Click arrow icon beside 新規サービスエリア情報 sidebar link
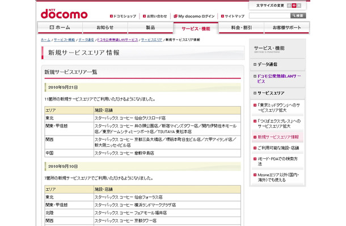Image resolution: width=346 pixels, height=226 pixels. click(255, 137)
